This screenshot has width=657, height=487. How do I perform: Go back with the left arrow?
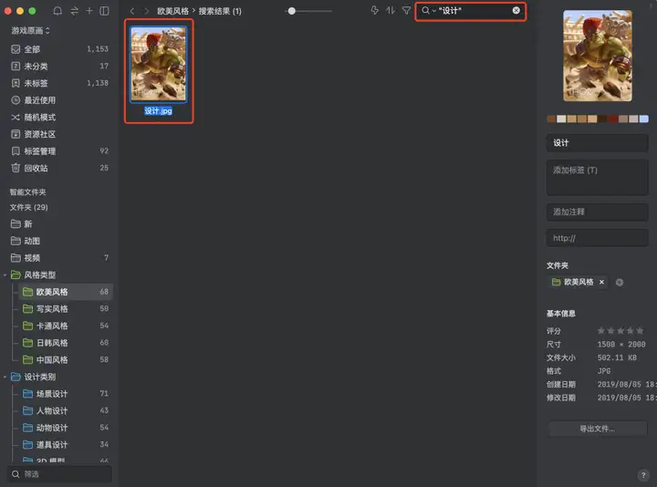(132, 11)
